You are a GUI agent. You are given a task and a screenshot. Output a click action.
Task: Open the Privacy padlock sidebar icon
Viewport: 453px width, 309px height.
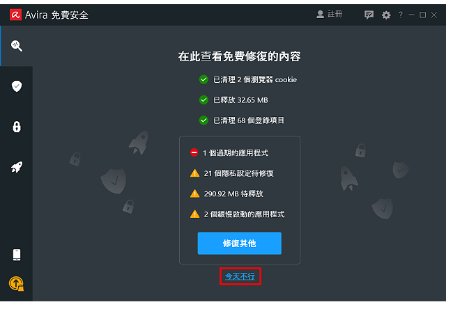tap(17, 127)
